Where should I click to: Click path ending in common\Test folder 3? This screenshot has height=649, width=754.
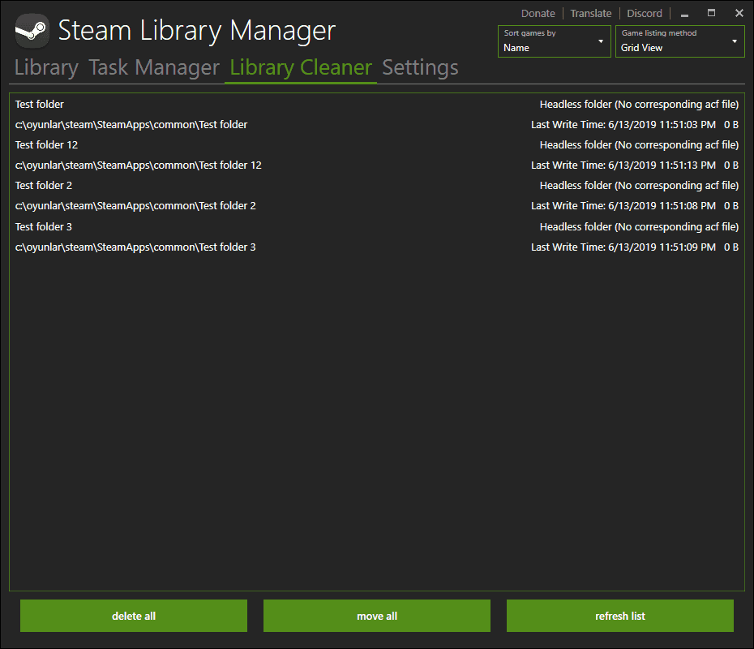tap(135, 247)
